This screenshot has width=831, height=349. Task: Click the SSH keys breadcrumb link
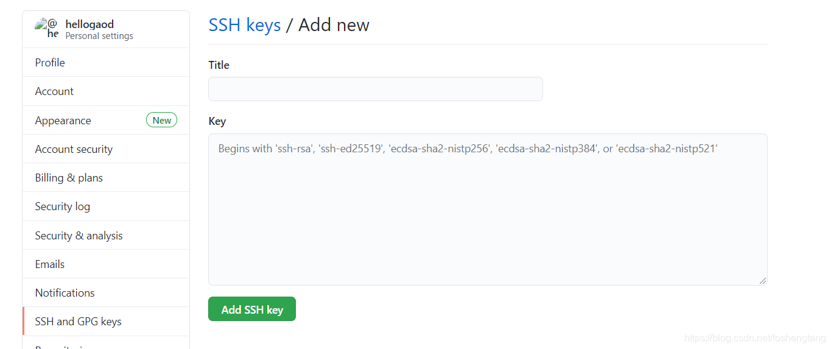click(245, 25)
